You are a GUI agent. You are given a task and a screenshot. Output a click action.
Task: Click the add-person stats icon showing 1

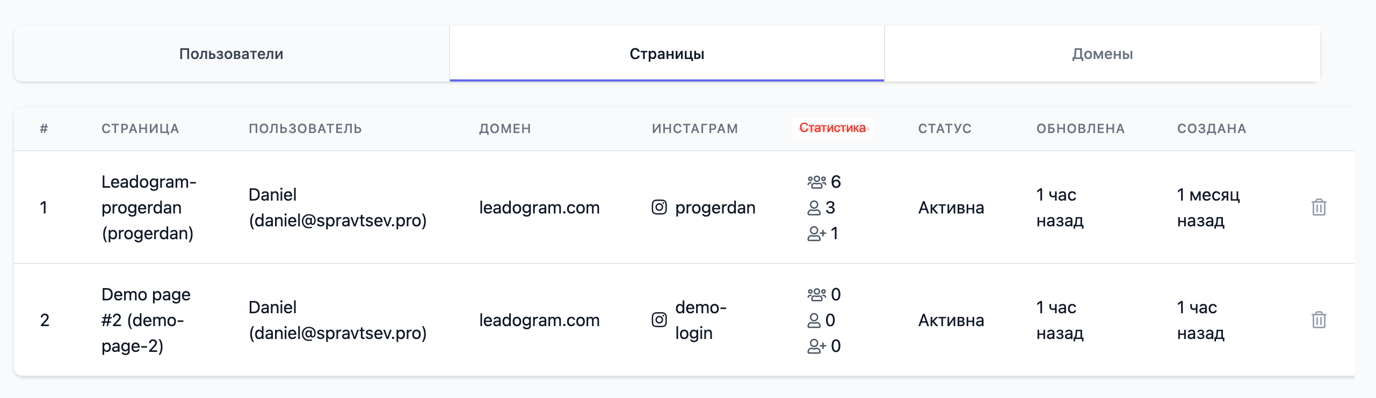[x=817, y=234]
